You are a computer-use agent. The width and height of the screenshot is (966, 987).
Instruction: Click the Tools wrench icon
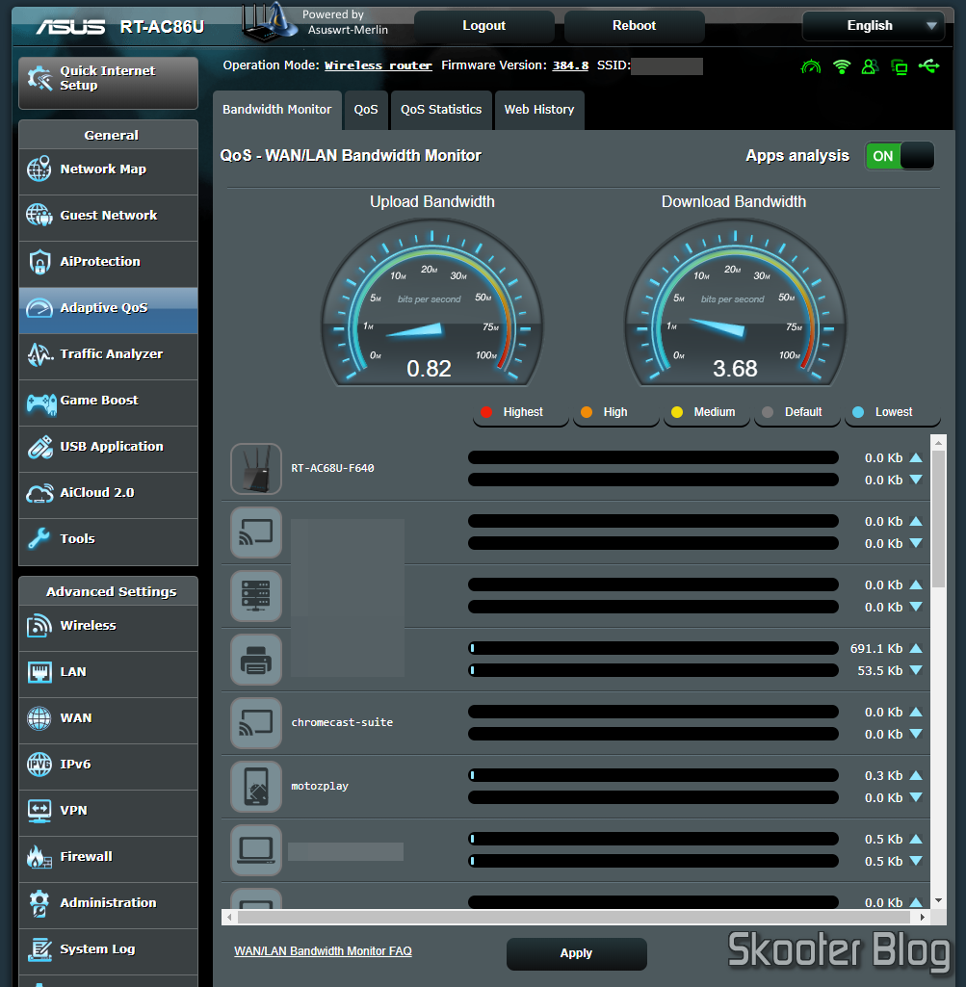click(39, 539)
